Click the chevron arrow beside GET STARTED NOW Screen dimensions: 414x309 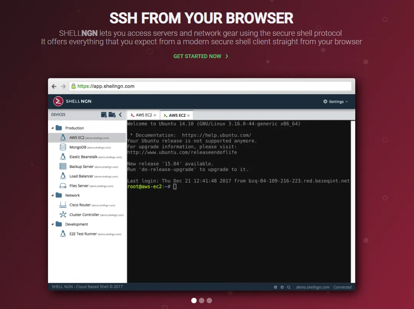click(x=227, y=56)
